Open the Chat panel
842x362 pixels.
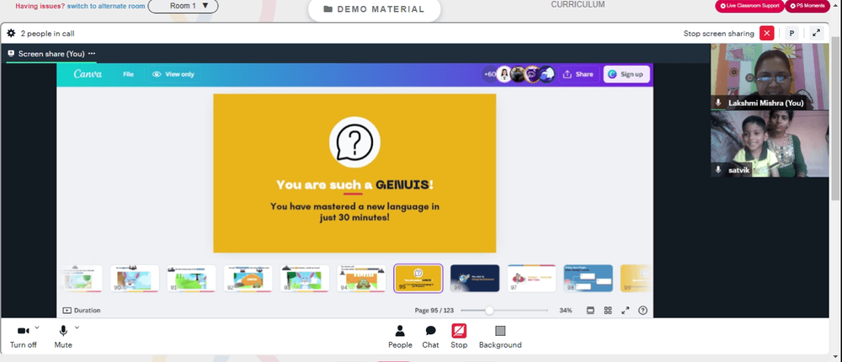[x=430, y=337]
